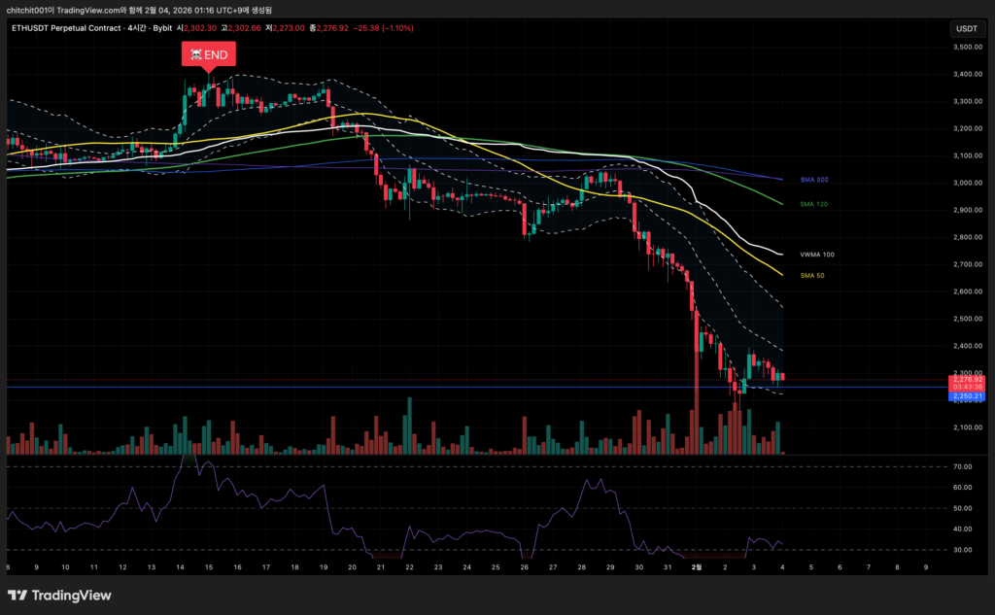Click the red current price tag 2,276.92
995x615 pixels.
click(x=966, y=379)
